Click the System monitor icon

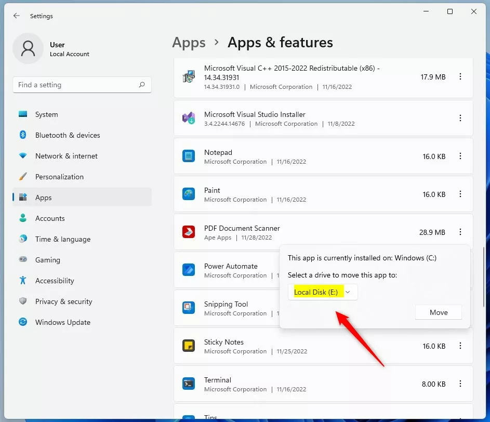pyautogui.click(x=23, y=114)
